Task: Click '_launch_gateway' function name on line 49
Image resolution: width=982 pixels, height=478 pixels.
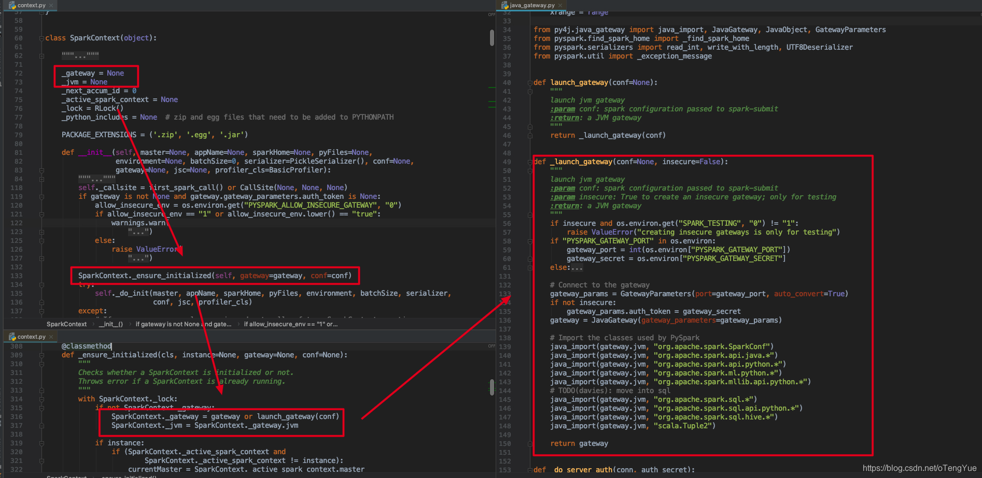Action: coord(581,162)
